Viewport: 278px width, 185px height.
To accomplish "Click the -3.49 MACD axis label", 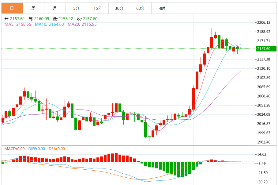I will pos(261,164).
